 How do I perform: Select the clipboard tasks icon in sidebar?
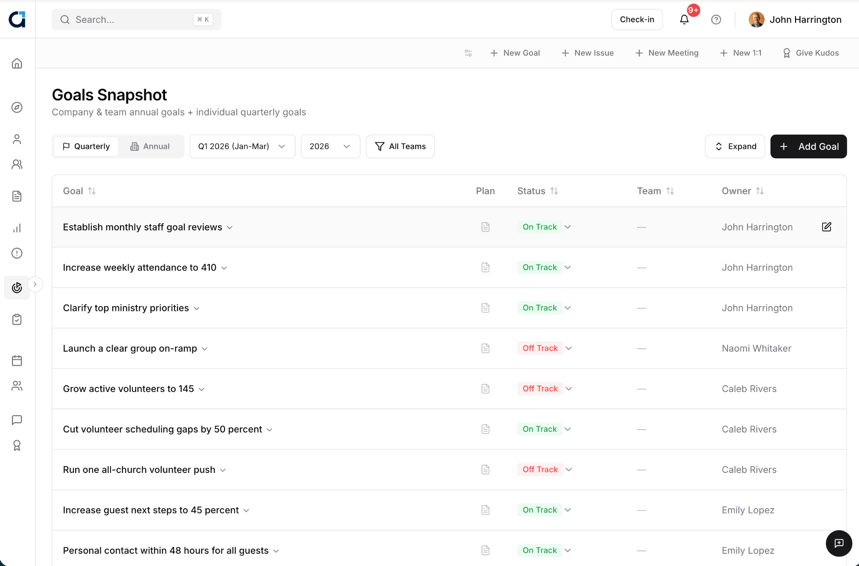[17, 319]
